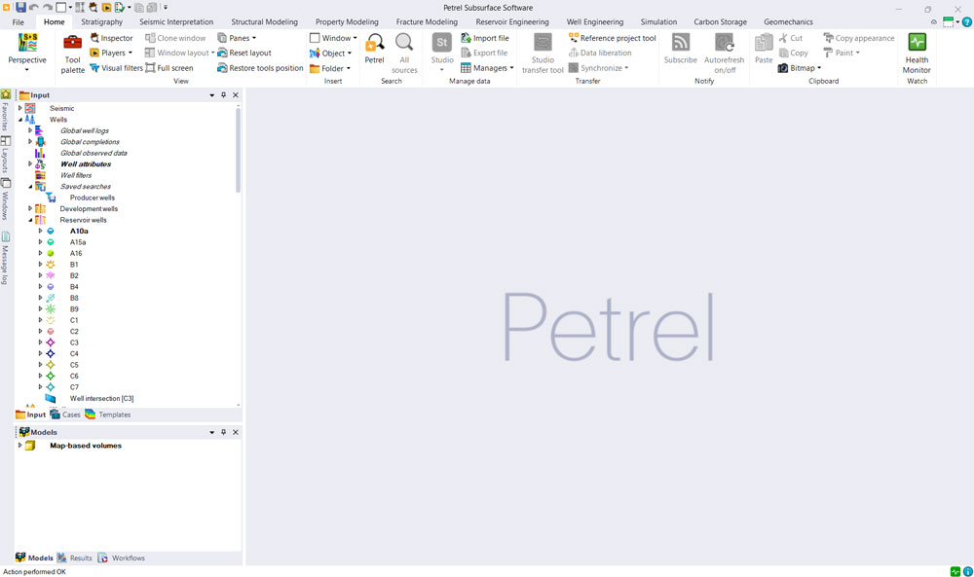Expand well A10a node
The height and width of the screenshot is (577, 974).
[x=40, y=231]
